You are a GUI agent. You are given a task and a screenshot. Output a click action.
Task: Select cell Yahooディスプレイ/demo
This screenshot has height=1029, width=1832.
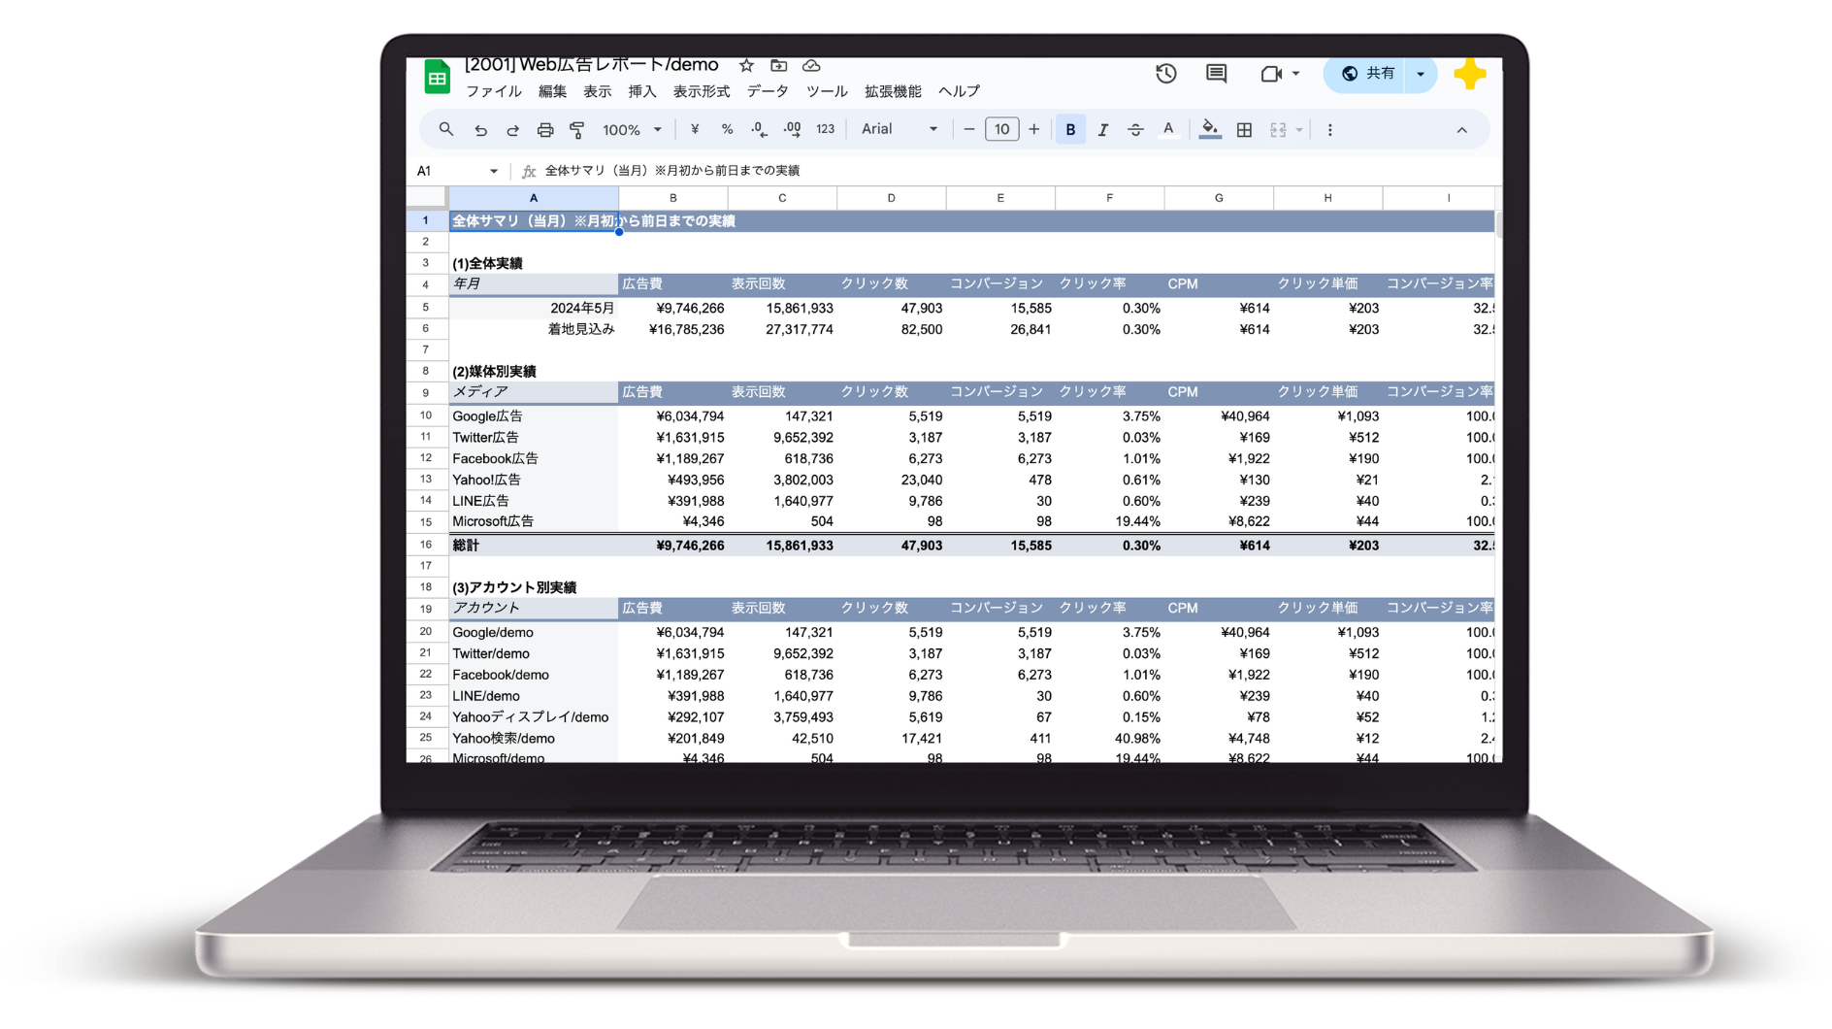point(533,717)
